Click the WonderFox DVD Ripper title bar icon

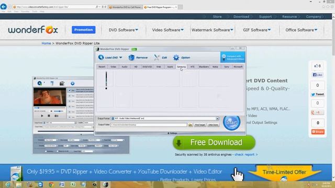coord(97,49)
